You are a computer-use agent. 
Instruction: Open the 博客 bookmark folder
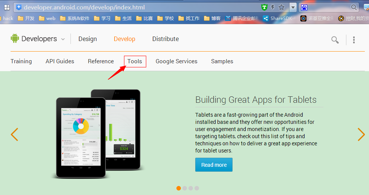[212, 18]
